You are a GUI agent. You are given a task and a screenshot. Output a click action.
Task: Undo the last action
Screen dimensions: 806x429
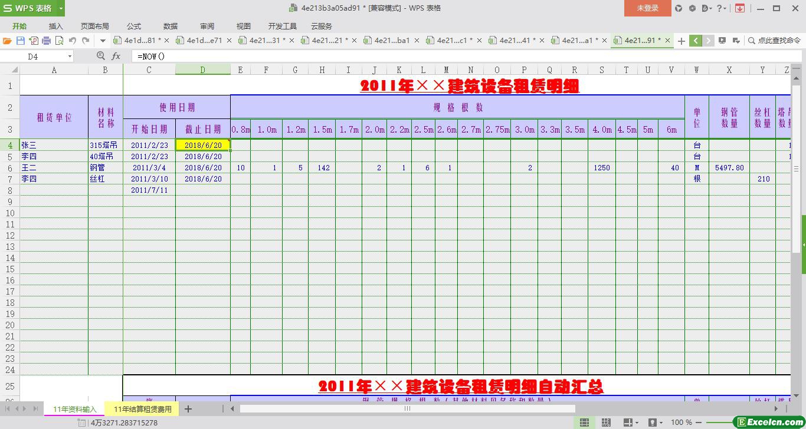(x=73, y=41)
